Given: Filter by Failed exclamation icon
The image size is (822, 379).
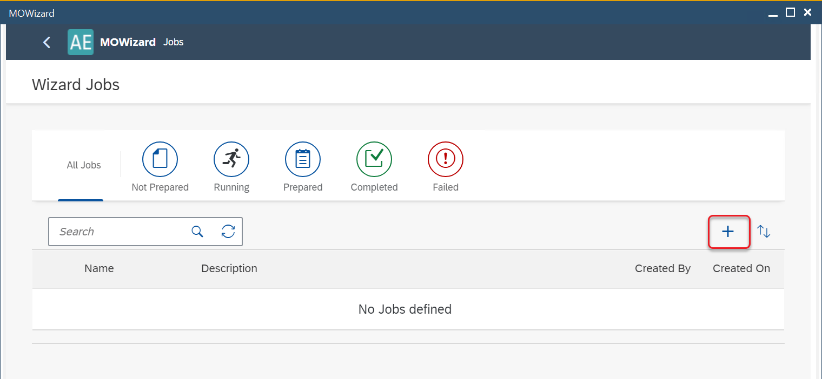Looking at the screenshot, I should pos(446,159).
